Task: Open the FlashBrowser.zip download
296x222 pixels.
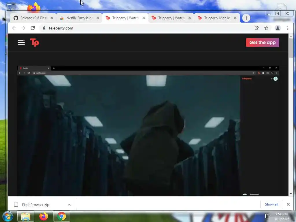Action: (35, 205)
